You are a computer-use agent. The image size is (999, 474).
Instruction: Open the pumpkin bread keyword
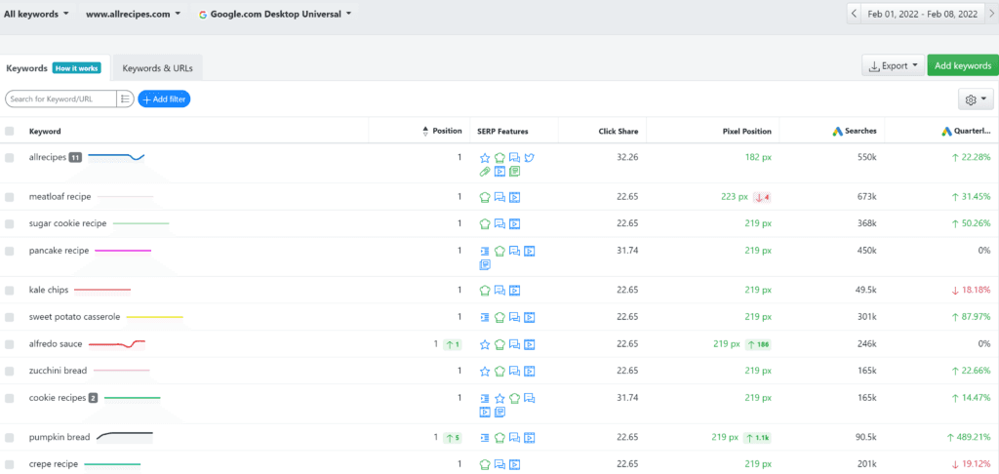coord(60,437)
